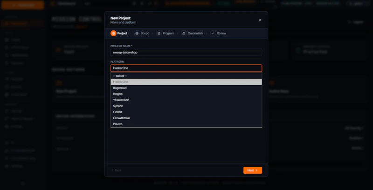
Task: Pick Cobalt as the platform
Action: coord(186,112)
